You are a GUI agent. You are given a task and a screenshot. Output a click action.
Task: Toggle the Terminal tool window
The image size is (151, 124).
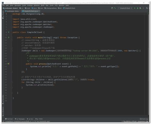click(9, 119)
